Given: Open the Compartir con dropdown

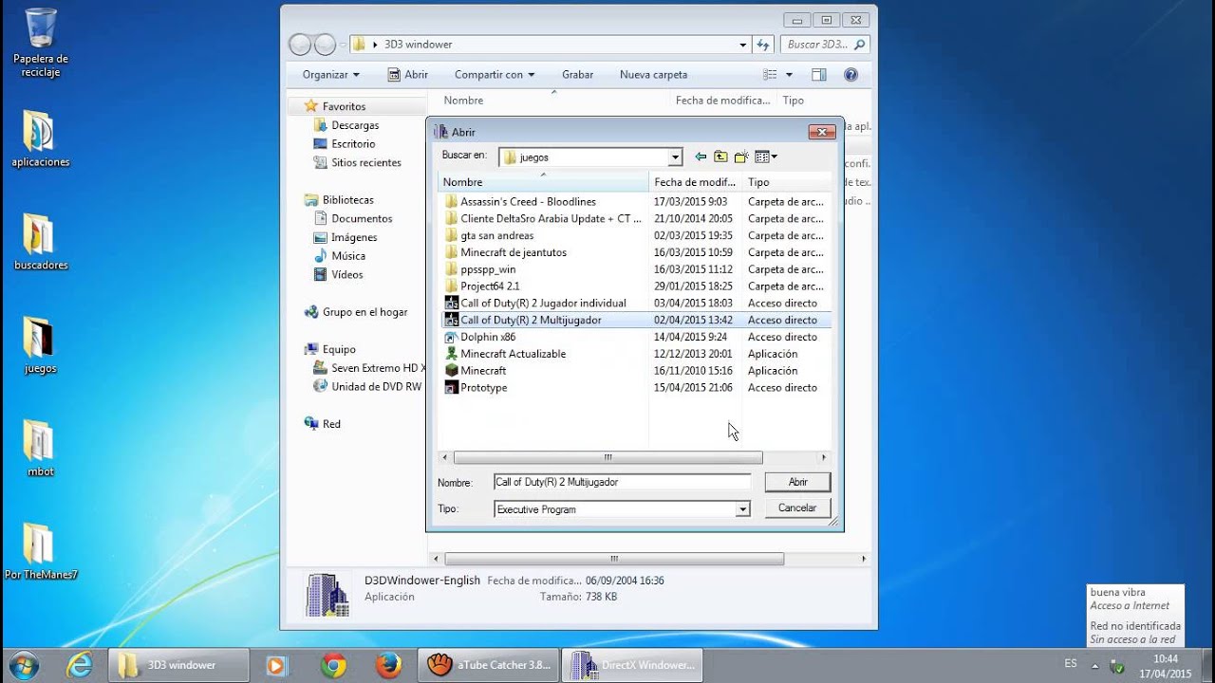Looking at the screenshot, I should pos(494,74).
